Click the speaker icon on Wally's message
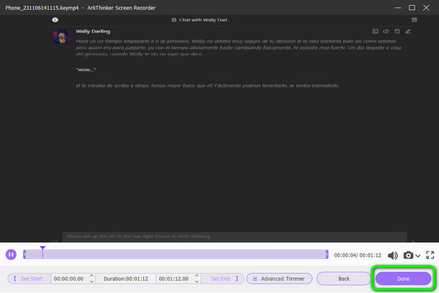Image resolution: width=439 pixels, height=293 pixels. click(386, 31)
